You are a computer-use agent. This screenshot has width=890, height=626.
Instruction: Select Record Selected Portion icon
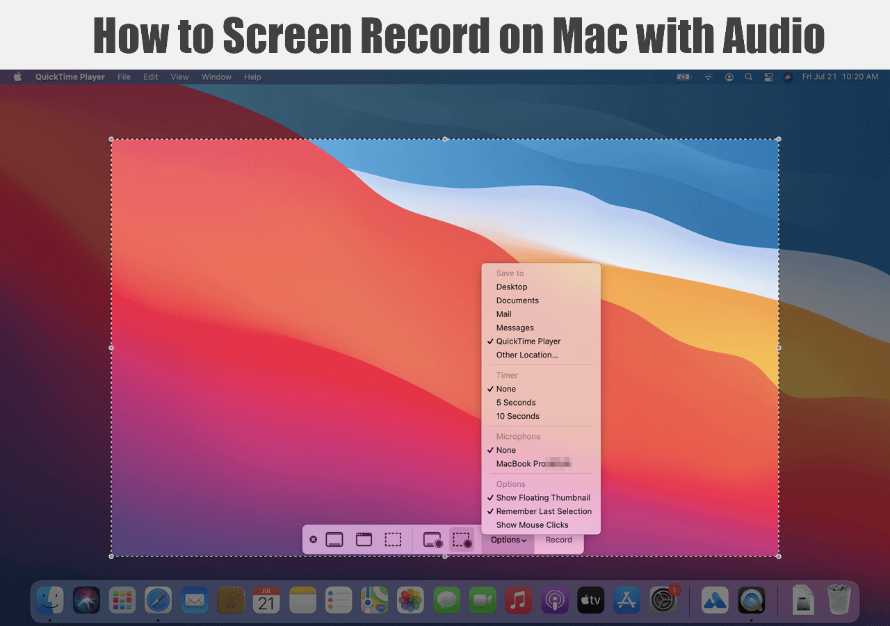[x=462, y=540]
